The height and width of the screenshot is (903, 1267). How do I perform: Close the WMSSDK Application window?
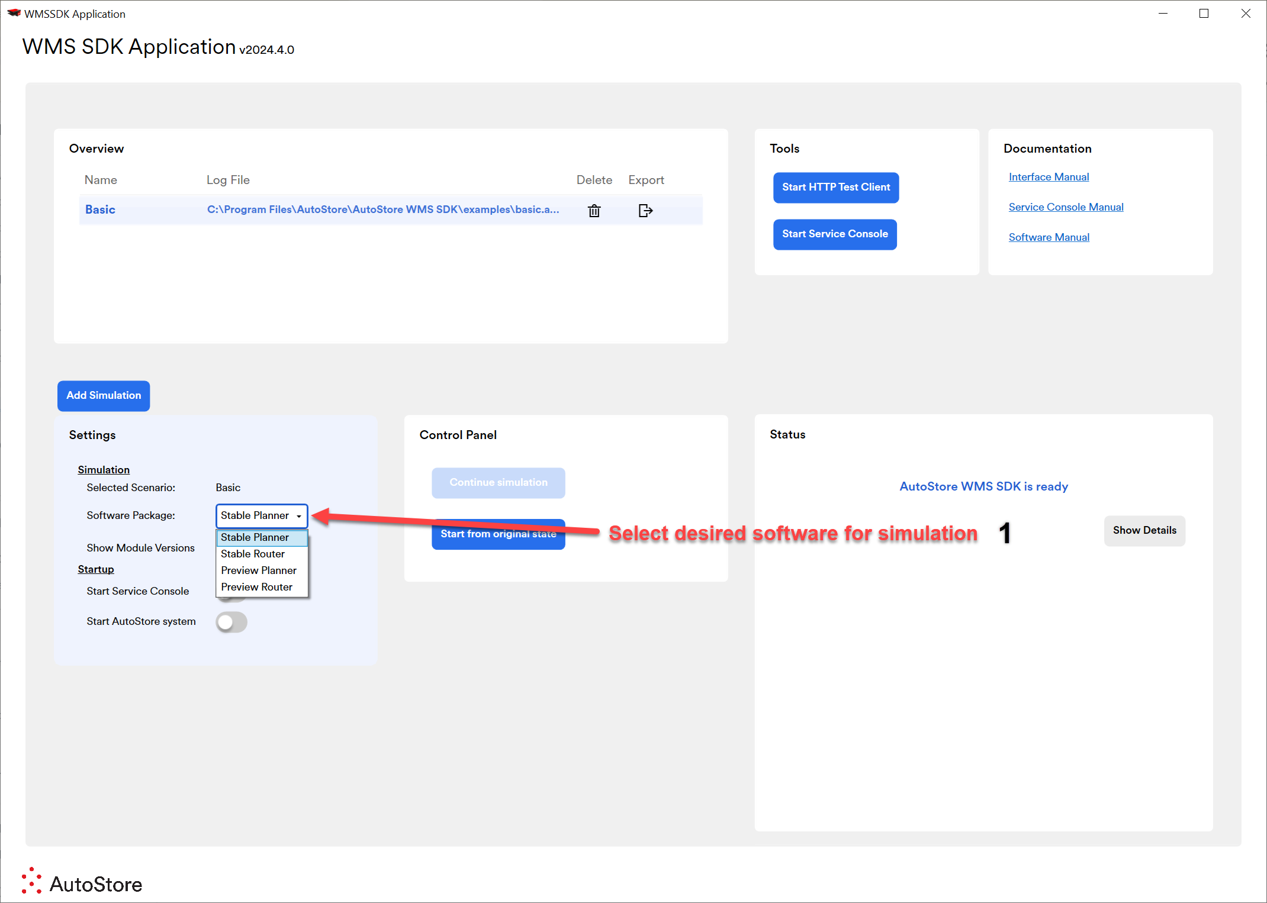pos(1246,13)
